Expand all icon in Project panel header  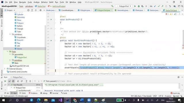(x=32, y=10)
